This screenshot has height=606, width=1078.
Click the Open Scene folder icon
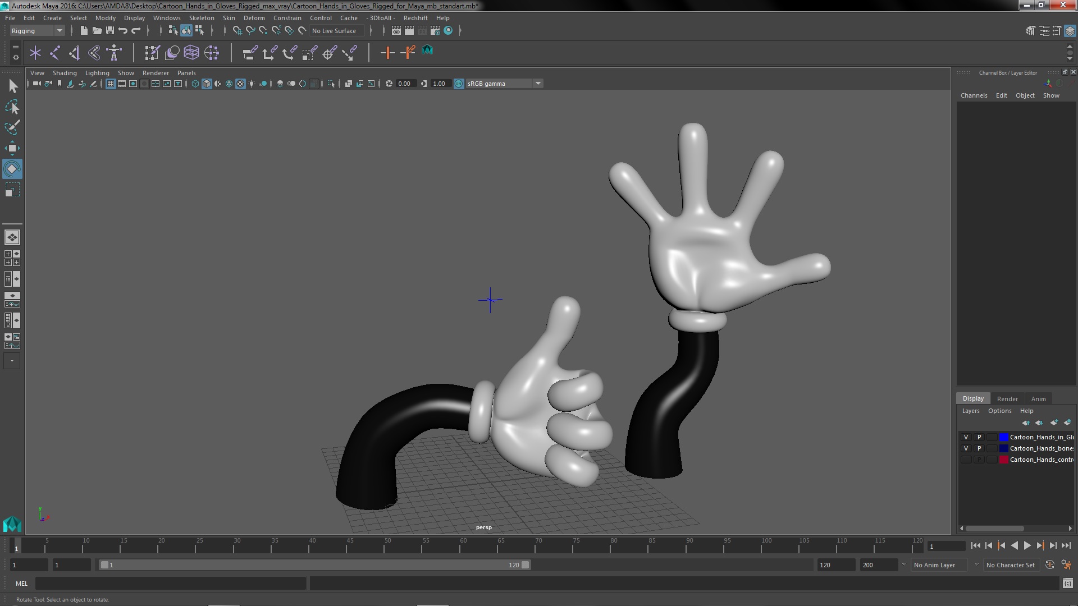click(97, 31)
